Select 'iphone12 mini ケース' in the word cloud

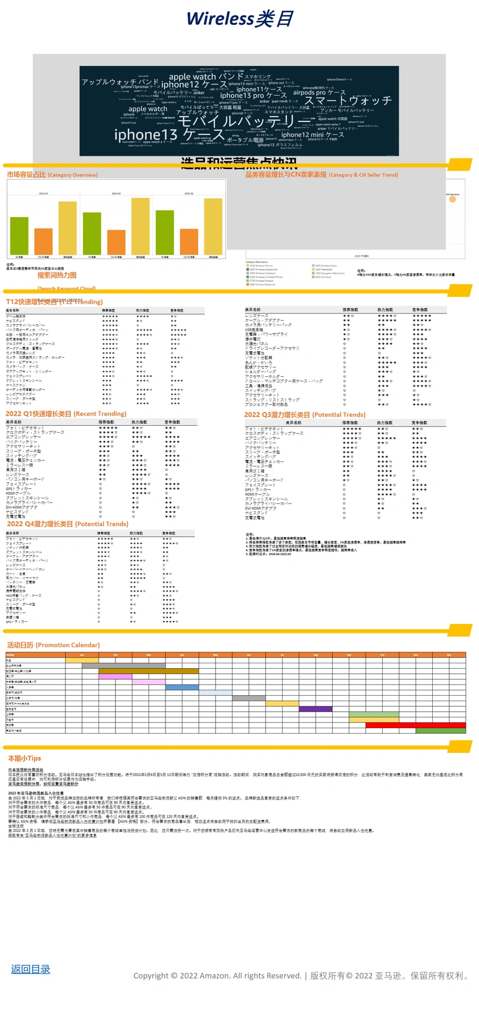pyautogui.click(x=312, y=135)
